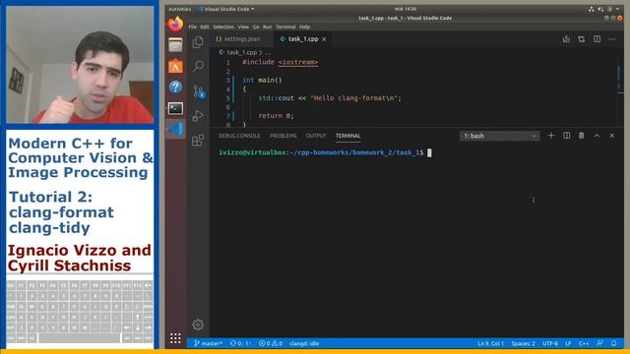This screenshot has height=354, width=630.
Task: Change encoding via UTF-8 status item
Action: tap(550, 343)
